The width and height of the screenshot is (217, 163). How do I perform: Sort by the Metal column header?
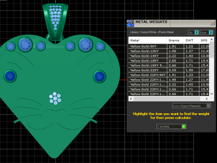(147, 40)
